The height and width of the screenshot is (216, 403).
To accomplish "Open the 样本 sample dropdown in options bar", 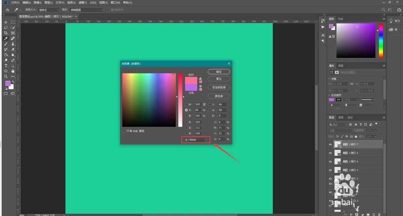I will pyautogui.click(x=87, y=10).
